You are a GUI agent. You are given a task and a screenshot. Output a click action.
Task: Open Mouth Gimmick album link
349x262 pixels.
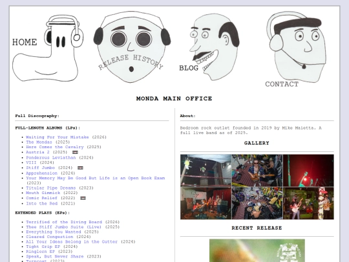(43, 193)
